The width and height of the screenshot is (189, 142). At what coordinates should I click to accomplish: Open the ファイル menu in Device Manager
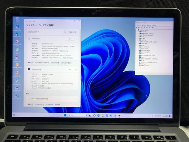click(138, 25)
